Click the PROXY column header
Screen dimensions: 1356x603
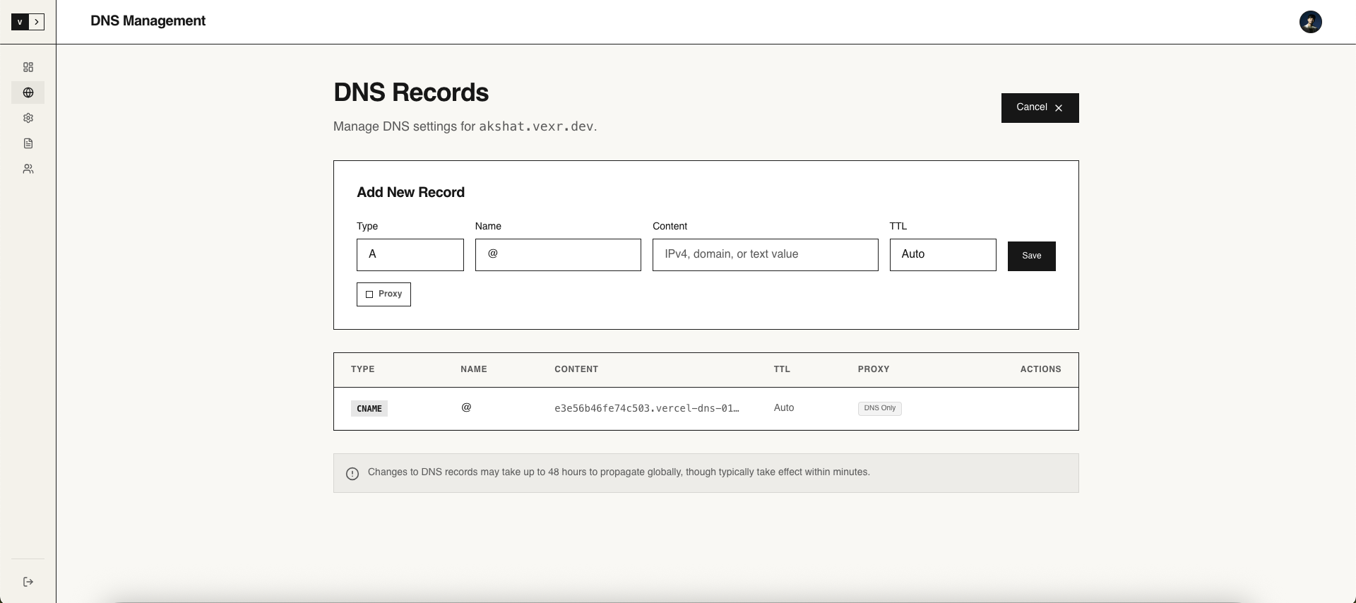[x=874, y=369]
